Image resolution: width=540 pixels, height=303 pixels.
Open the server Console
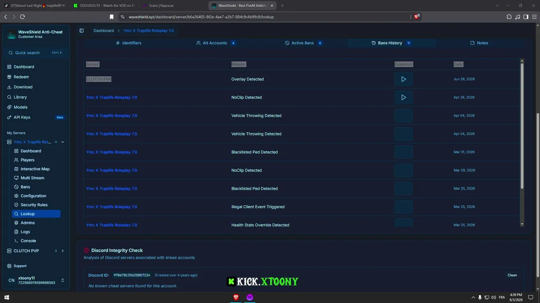[28, 241]
